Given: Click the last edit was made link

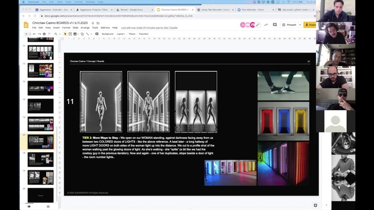Looking at the screenshot, I should tap(150, 28).
